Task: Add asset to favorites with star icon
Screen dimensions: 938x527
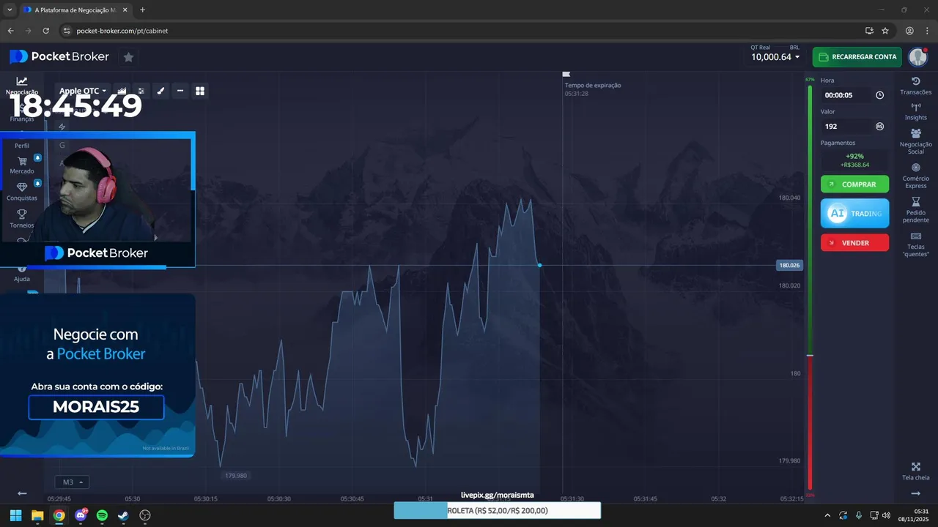Action: (128, 56)
